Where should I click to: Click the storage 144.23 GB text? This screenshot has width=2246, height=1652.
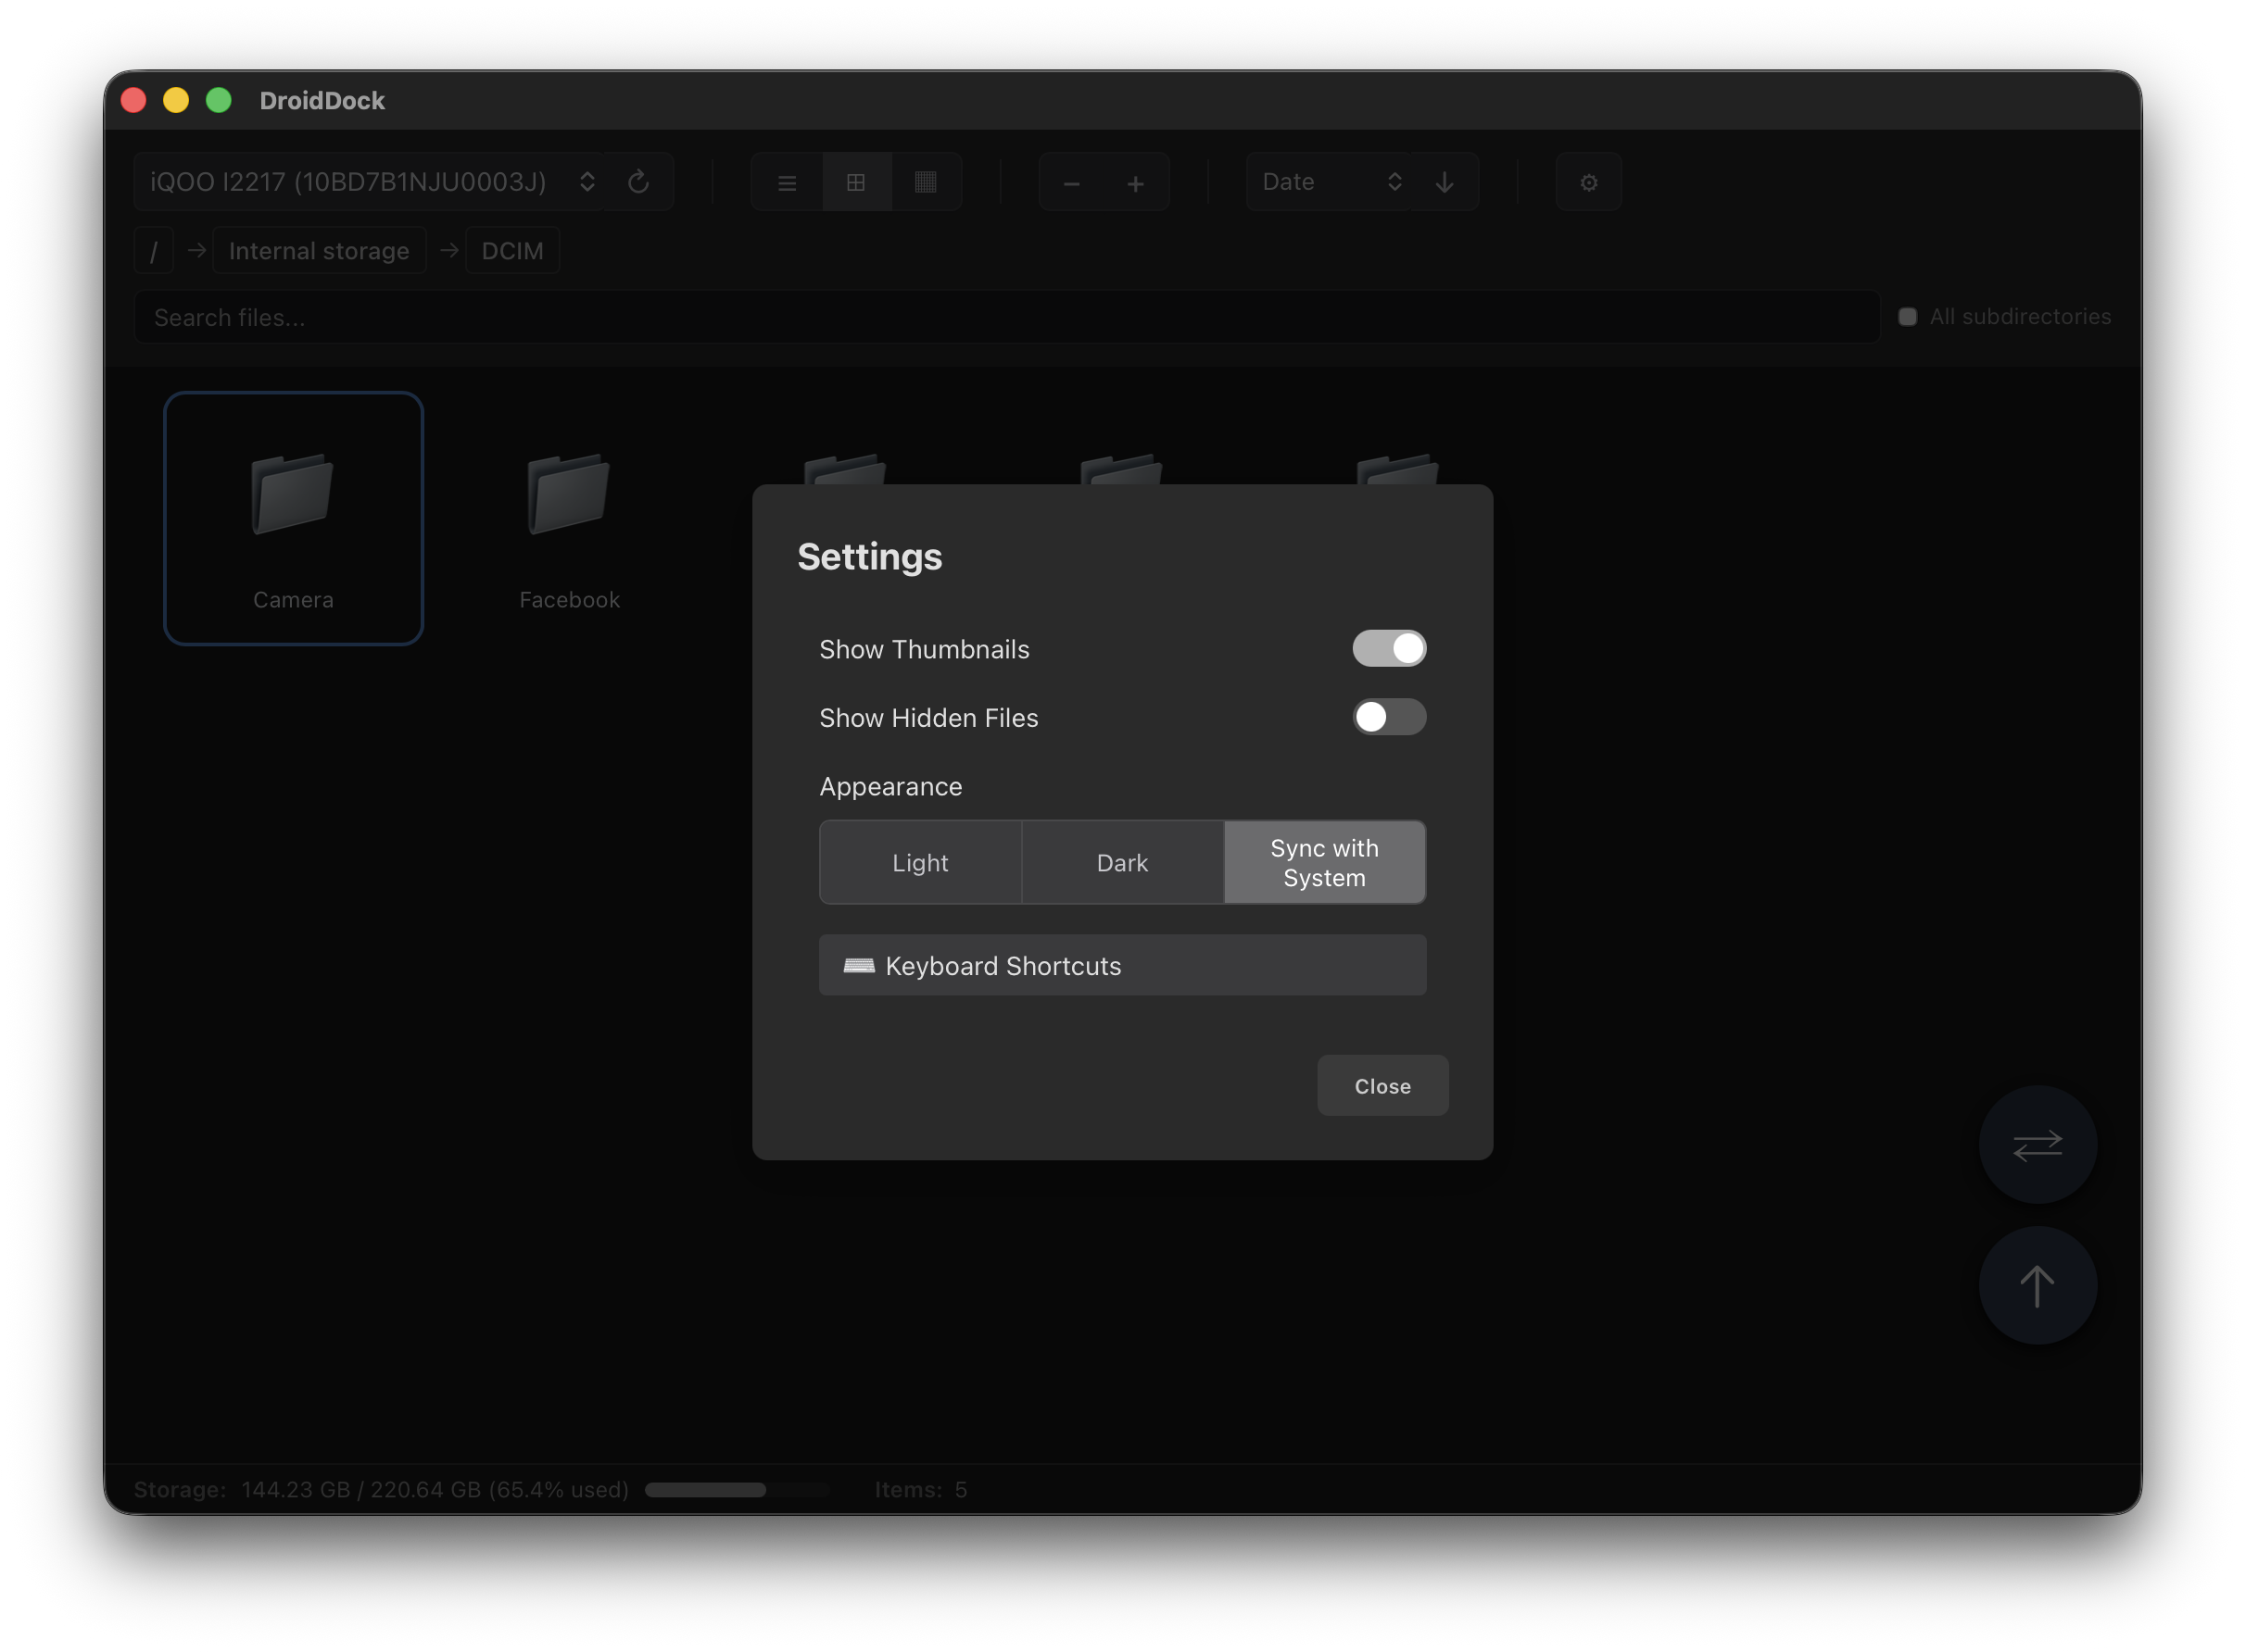coord(435,1490)
